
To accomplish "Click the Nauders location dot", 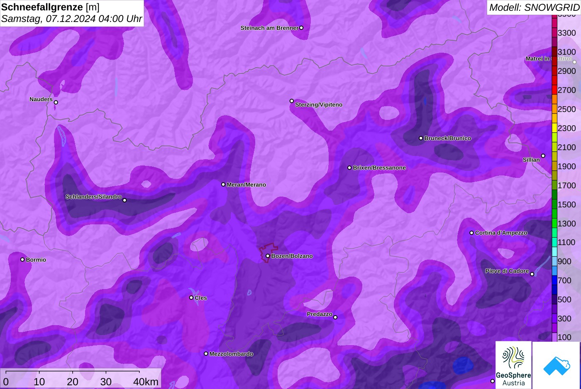I will click(56, 102).
